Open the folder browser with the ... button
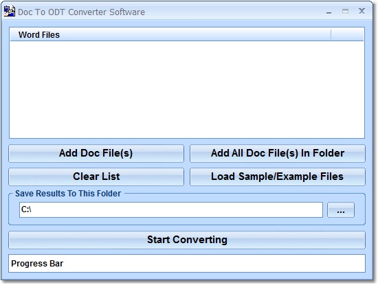Screen dimensions: 378x285 click(x=341, y=210)
